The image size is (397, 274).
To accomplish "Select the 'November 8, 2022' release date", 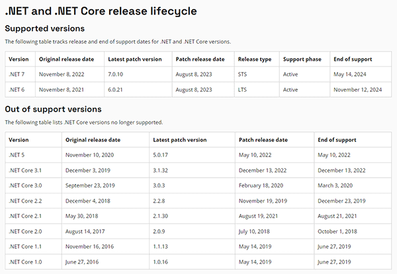I will 62,74.
